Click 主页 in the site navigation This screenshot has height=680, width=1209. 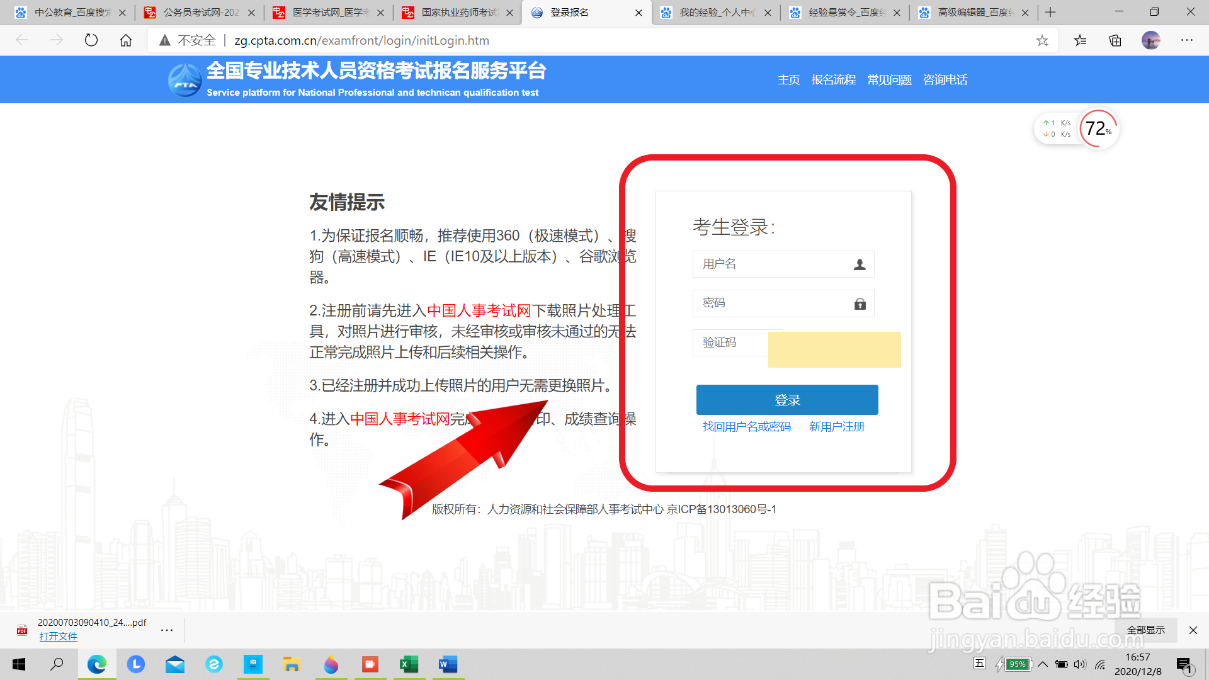pos(788,80)
